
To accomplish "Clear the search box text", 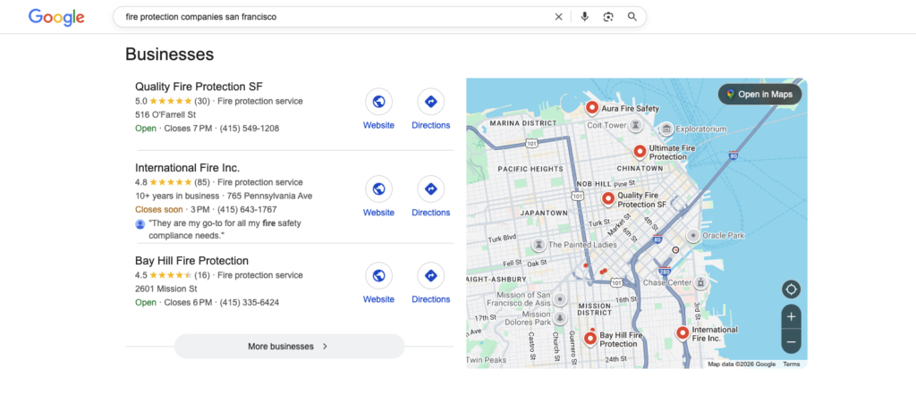I will [559, 17].
